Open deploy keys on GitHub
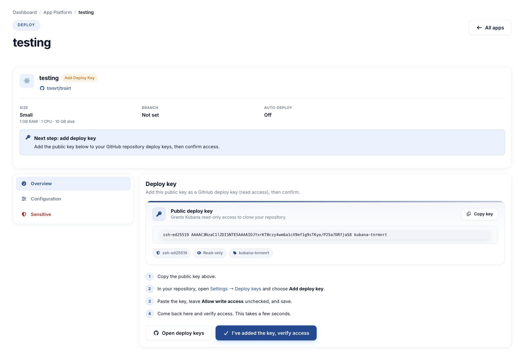The width and height of the screenshot is (518, 357). click(179, 333)
